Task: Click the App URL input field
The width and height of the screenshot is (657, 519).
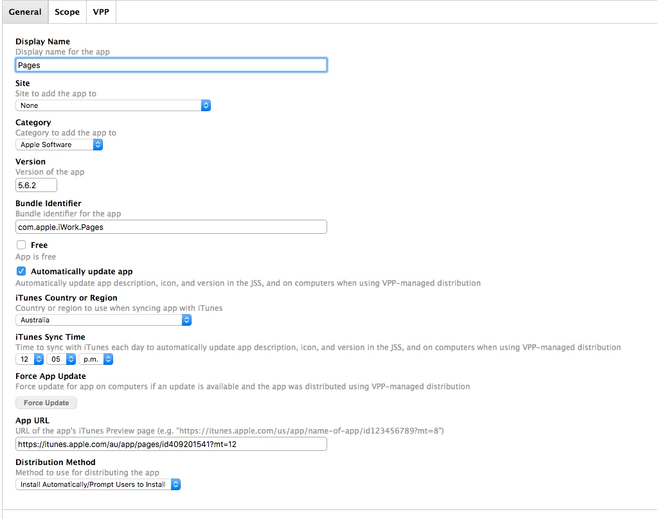Action: [171, 444]
